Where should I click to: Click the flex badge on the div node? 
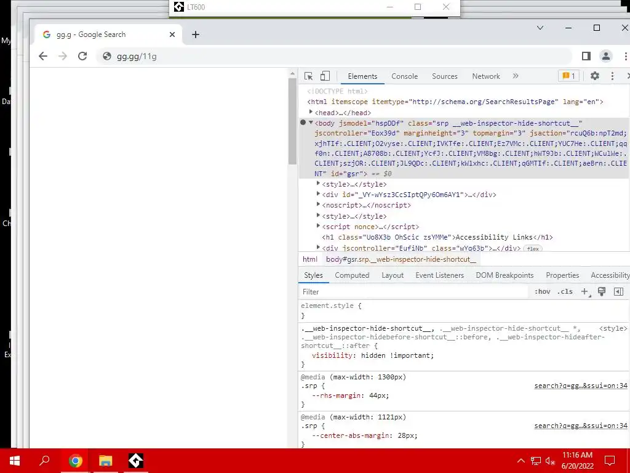(x=533, y=249)
